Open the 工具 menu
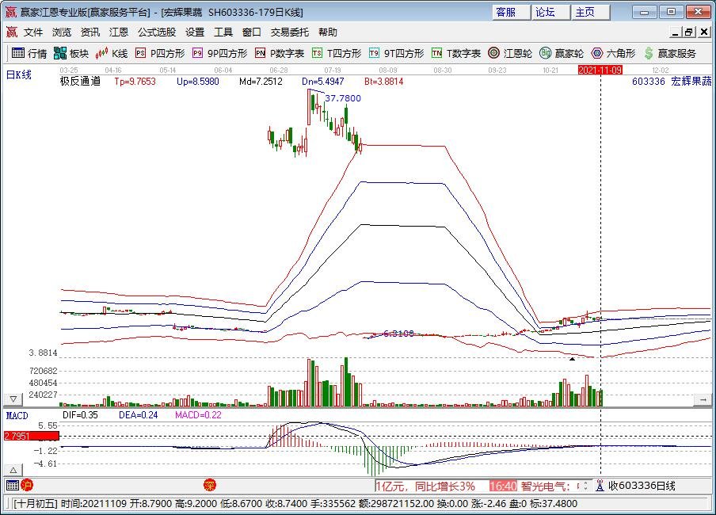This screenshot has height=515, width=716. (223, 32)
